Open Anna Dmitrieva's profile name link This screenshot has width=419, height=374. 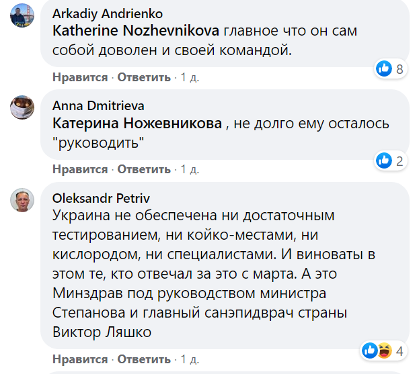[98, 106]
